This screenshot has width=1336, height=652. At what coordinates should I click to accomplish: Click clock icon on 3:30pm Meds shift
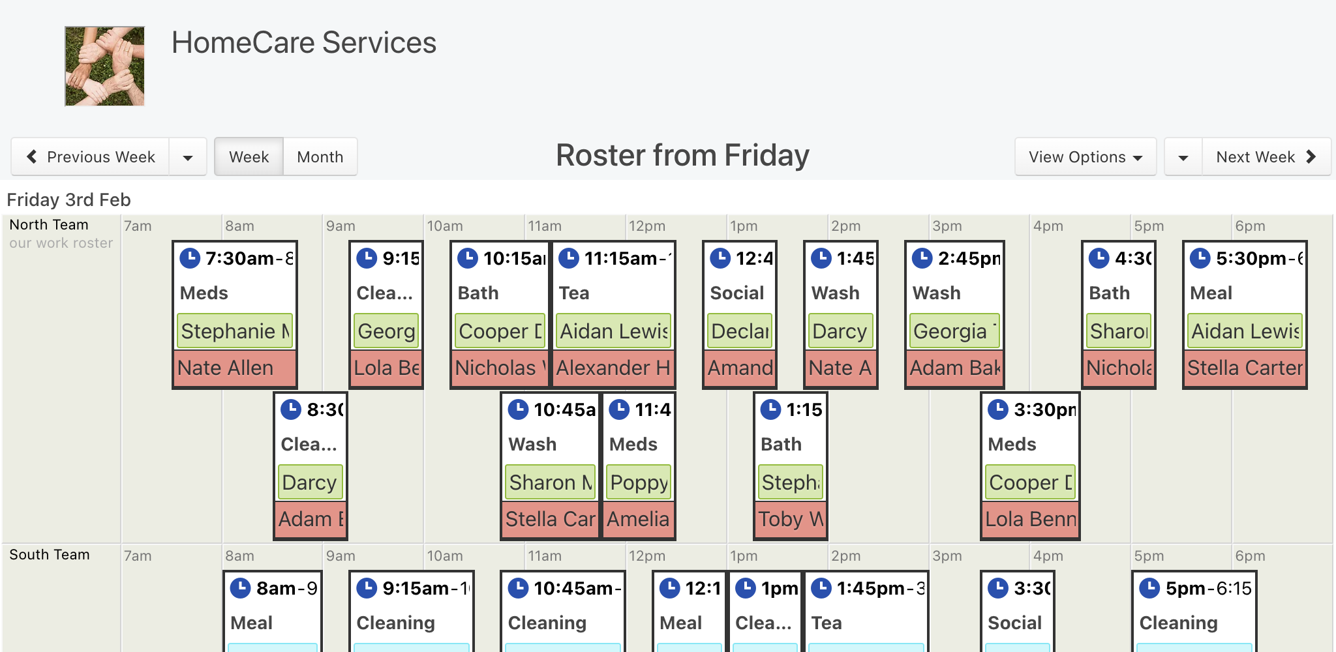click(998, 409)
